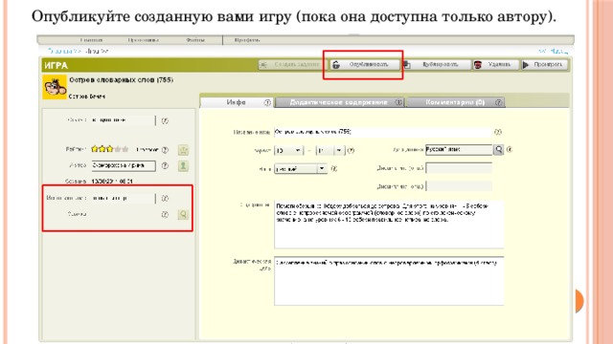Click the blue breadcrumb link at top left
613x344 pixels.
(x=65, y=51)
